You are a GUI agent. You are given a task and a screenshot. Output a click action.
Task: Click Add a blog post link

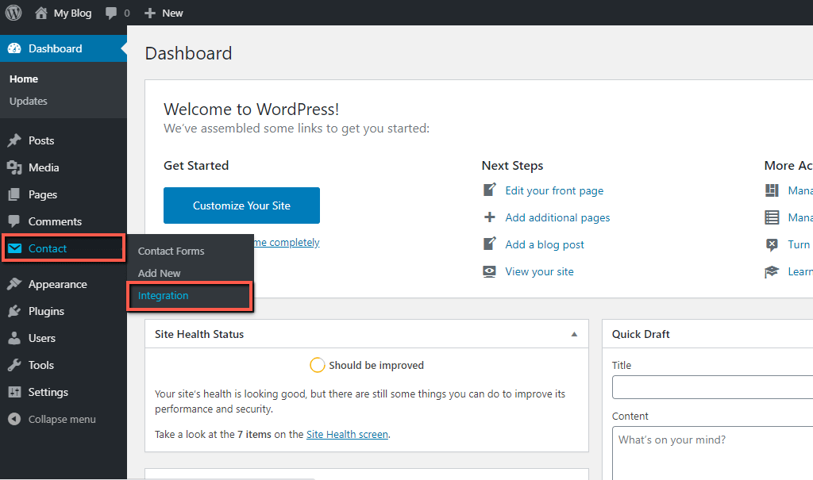tap(545, 244)
